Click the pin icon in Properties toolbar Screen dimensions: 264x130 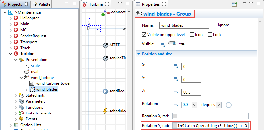point(234,4)
